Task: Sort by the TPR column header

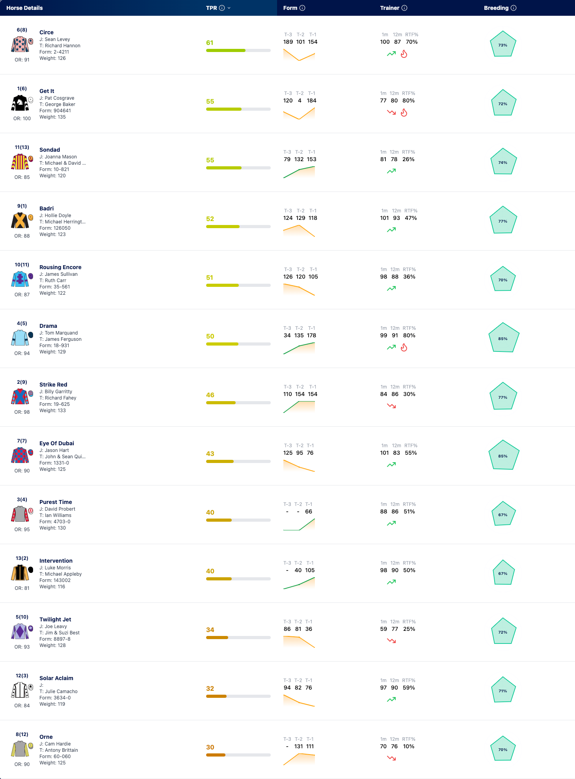Action: pos(212,8)
